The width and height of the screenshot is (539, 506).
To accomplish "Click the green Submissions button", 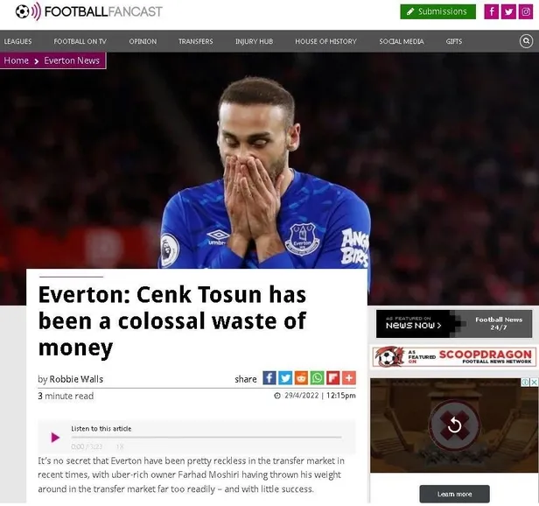I will point(437,11).
